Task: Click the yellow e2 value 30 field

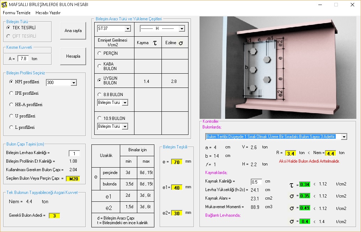Action: pos(177,213)
